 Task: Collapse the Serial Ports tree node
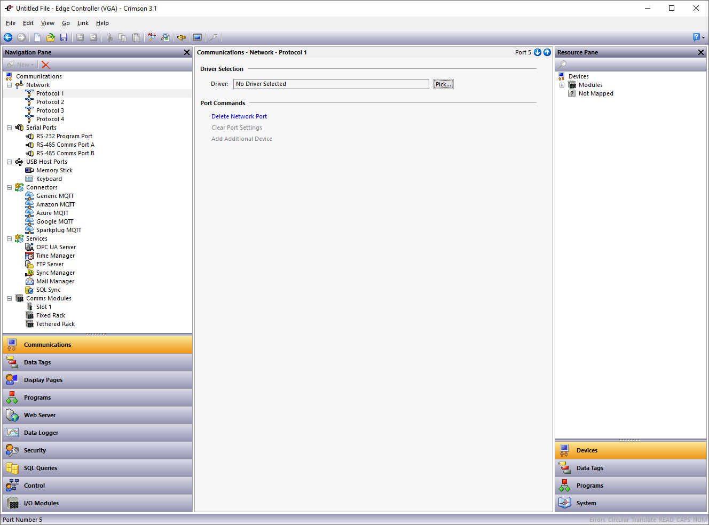tap(9, 128)
